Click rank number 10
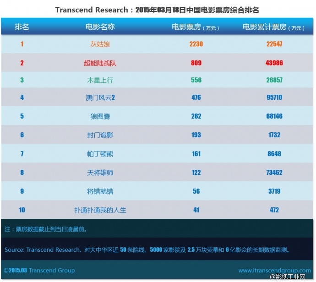 (x=22, y=210)
